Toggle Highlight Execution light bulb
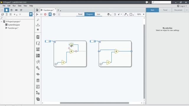 (50, 14)
